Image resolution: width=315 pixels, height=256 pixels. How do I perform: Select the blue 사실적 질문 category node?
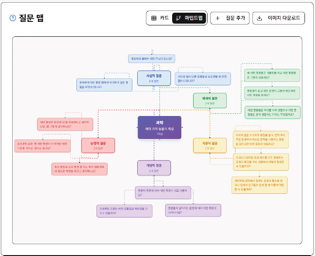154,78
